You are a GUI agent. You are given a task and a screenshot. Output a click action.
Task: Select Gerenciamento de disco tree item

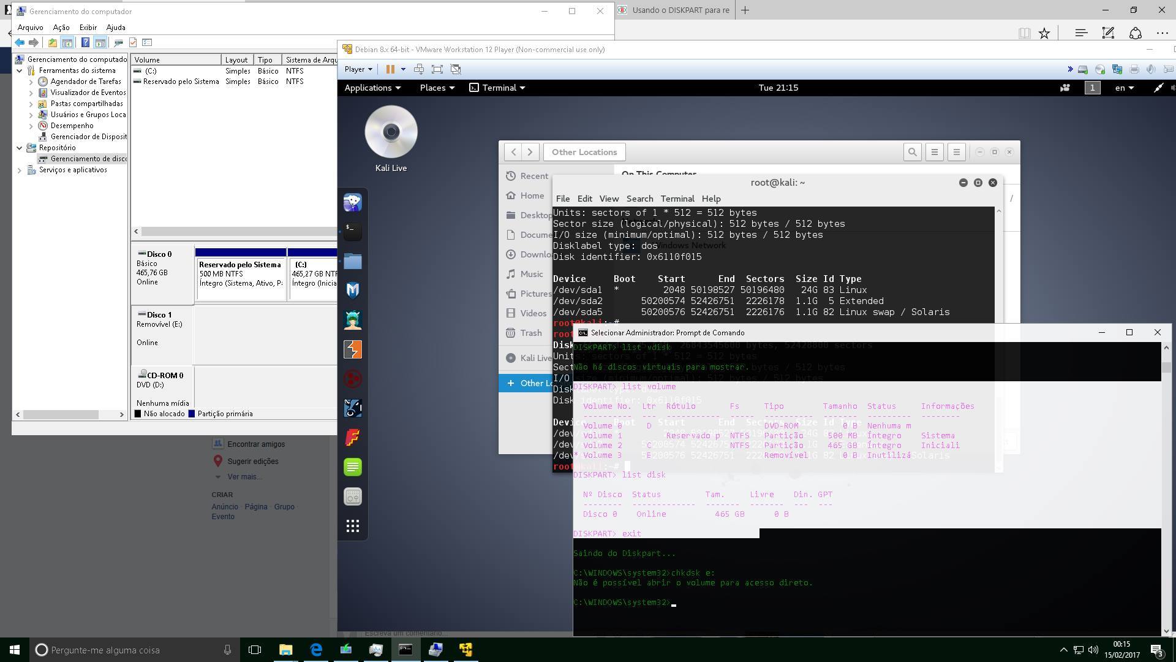[89, 159]
